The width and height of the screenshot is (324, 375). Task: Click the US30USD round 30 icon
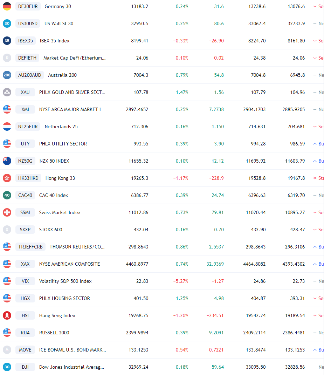pyautogui.click(x=7, y=23)
